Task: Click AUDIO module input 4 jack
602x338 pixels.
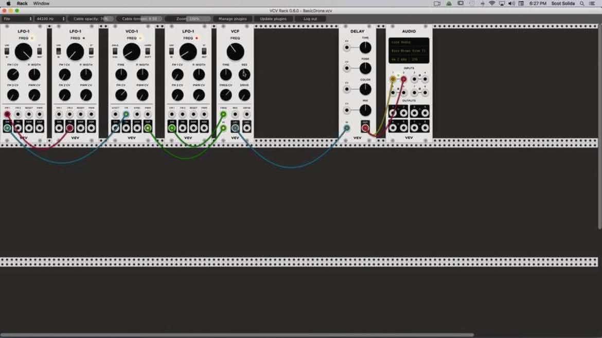Action: point(425,79)
